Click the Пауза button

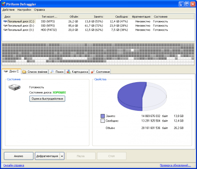pos(81,156)
